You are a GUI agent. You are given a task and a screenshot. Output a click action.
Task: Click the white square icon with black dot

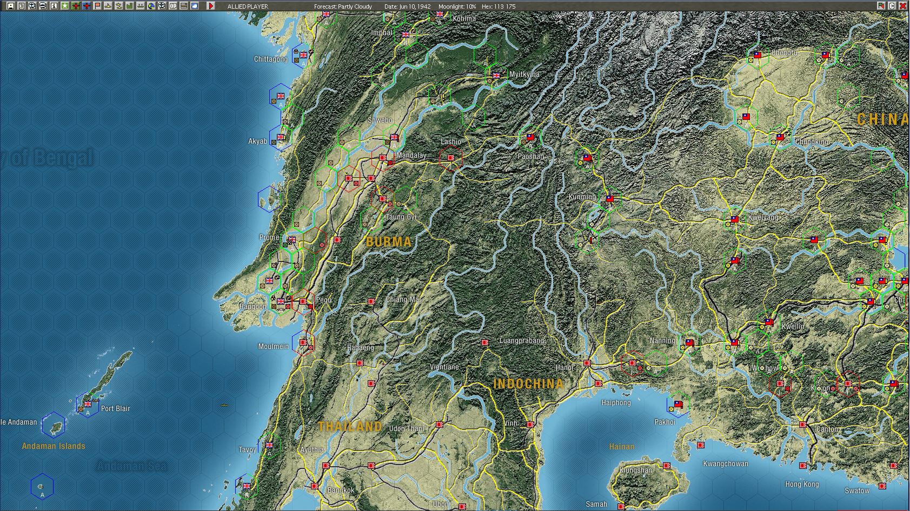tap(11, 6)
